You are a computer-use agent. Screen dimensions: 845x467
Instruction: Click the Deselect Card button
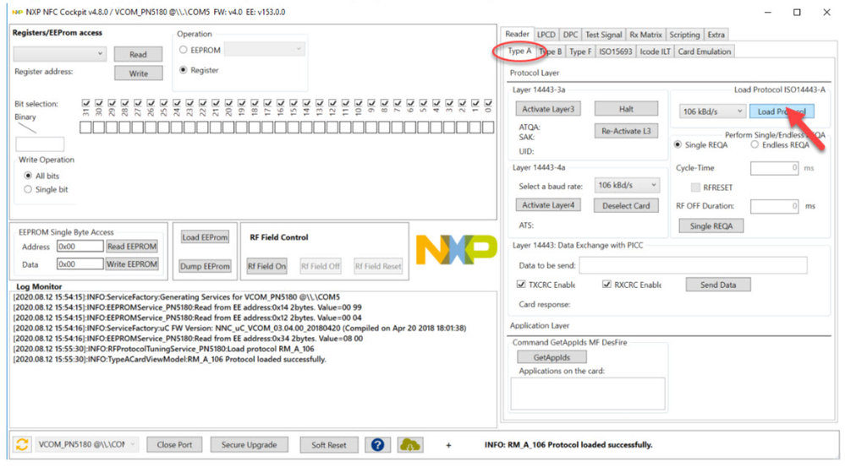coord(626,205)
